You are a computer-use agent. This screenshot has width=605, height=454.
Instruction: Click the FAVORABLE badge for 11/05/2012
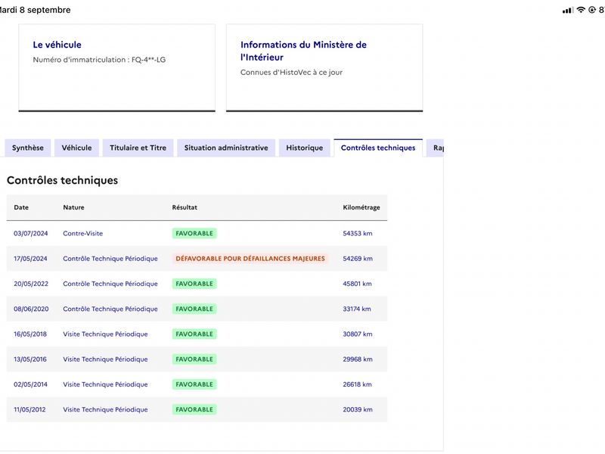click(x=194, y=409)
